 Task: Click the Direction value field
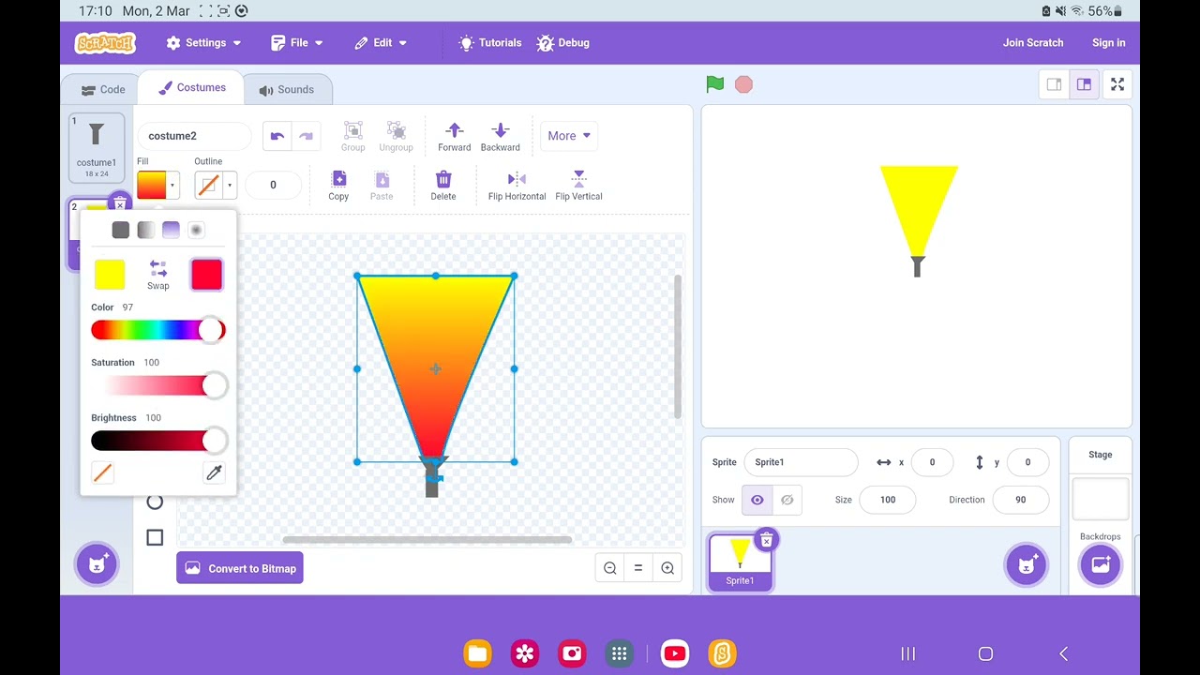click(1020, 500)
